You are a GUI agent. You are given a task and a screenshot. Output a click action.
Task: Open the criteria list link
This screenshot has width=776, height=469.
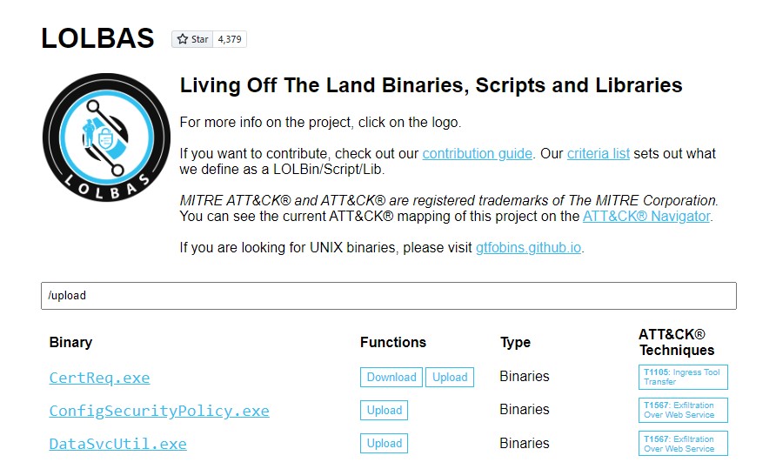click(599, 153)
